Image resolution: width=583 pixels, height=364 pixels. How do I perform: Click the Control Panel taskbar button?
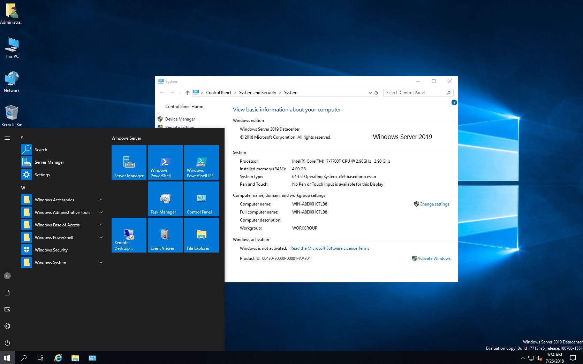click(x=92, y=358)
